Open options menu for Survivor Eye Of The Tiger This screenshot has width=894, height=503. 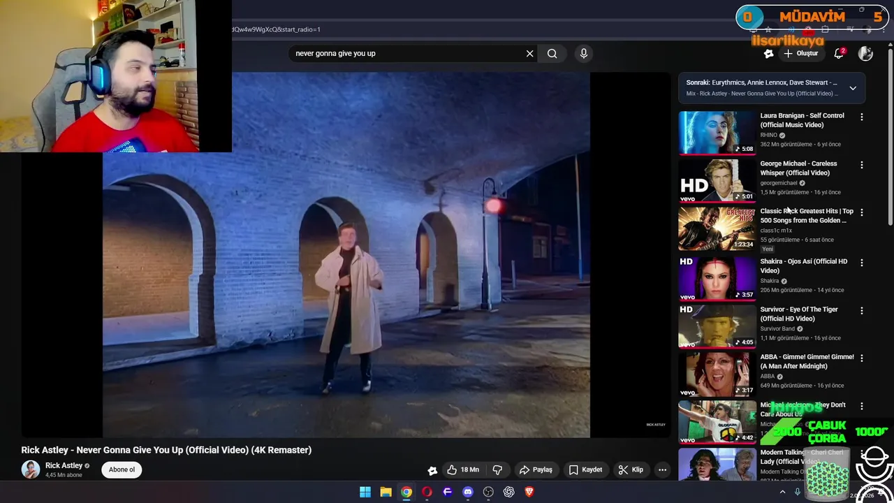[x=861, y=310]
